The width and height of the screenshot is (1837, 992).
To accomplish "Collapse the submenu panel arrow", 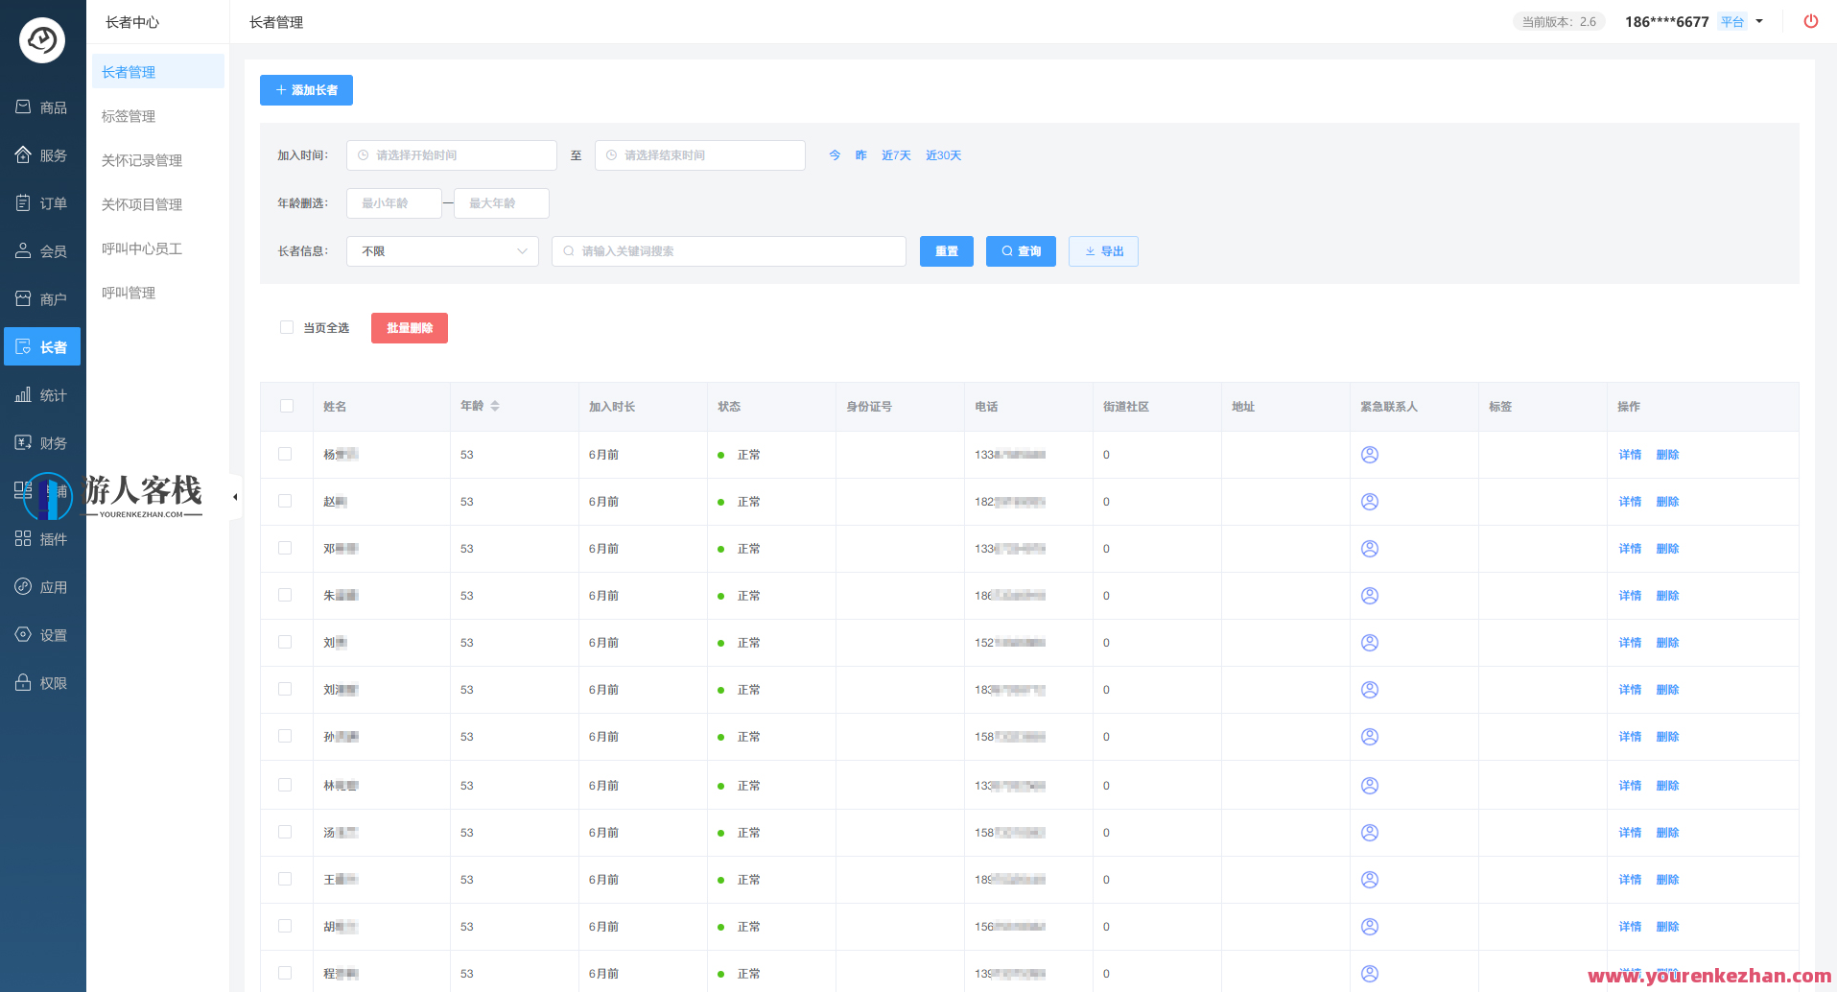I will coord(235,497).
